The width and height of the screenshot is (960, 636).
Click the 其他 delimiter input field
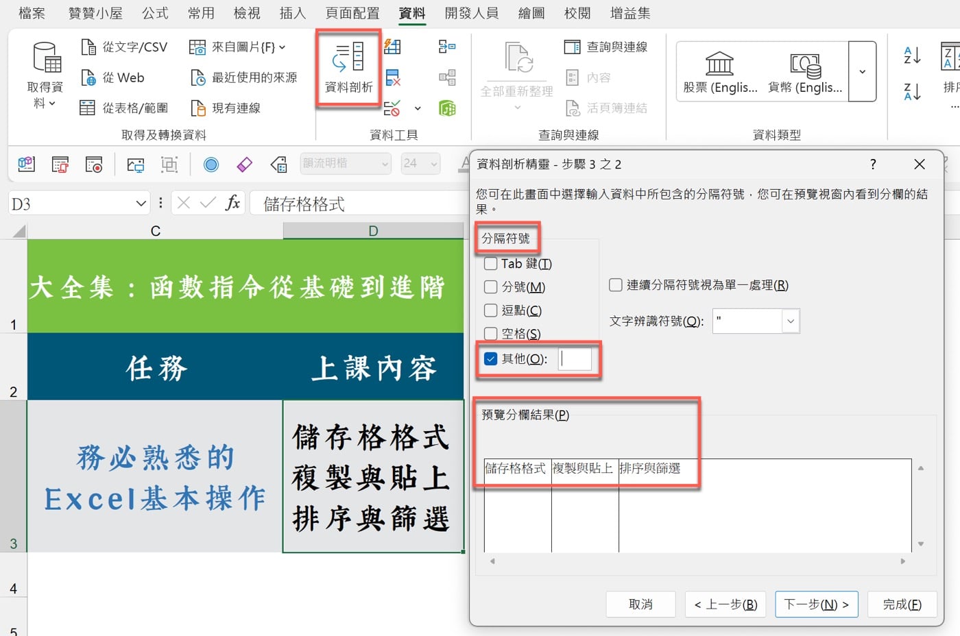pyautogui.click(x=575, y=358)
